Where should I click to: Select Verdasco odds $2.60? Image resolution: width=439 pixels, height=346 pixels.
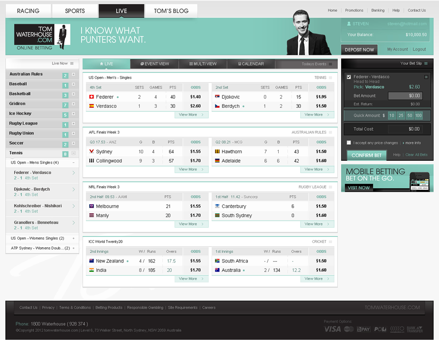(x=196, y=106)
